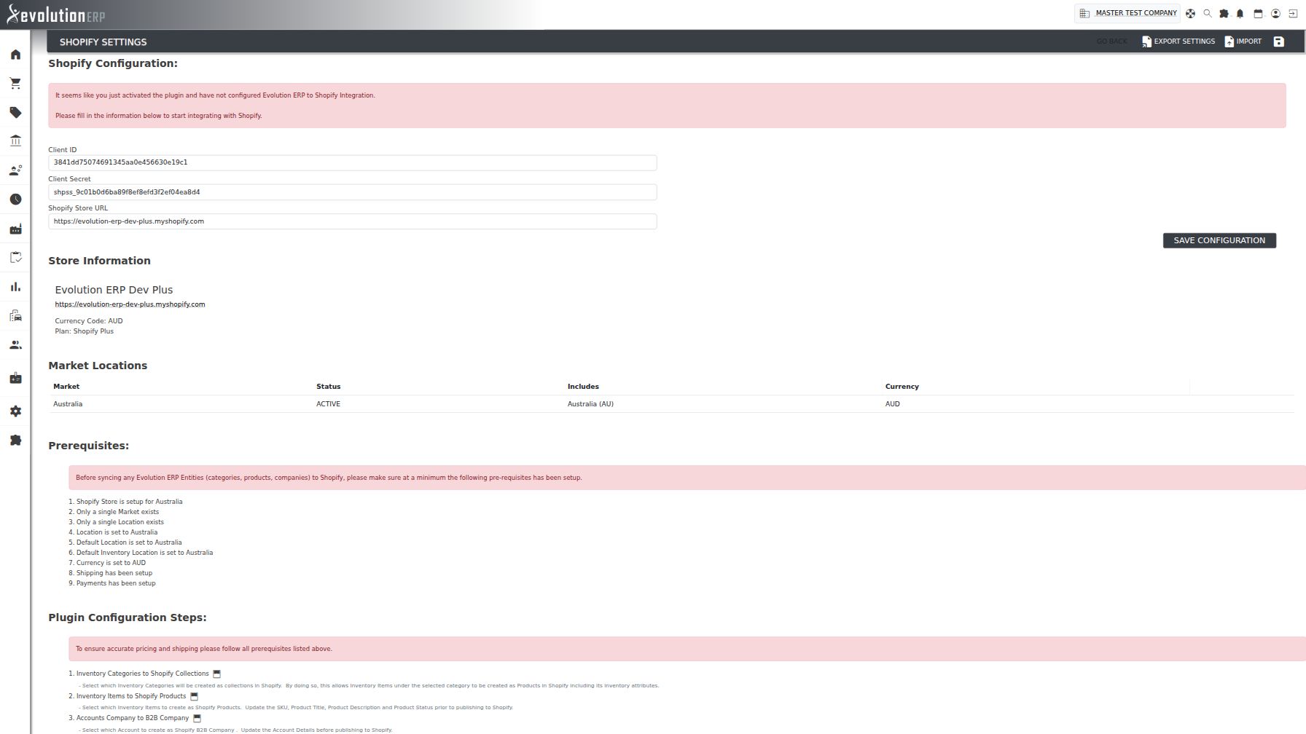Open the bar chart reports icon

(15, 287)
